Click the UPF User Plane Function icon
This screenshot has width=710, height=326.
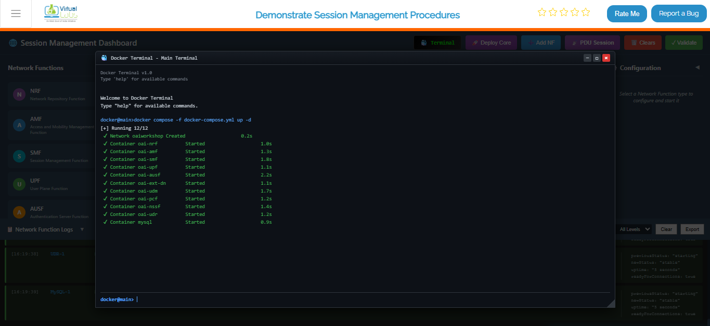click(x=18, y=184)
